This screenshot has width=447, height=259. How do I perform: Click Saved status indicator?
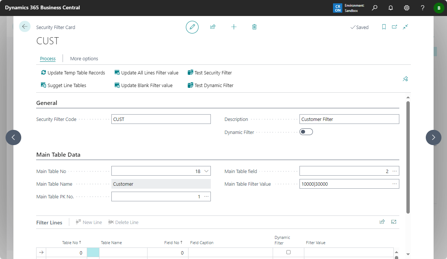[359, 27]
